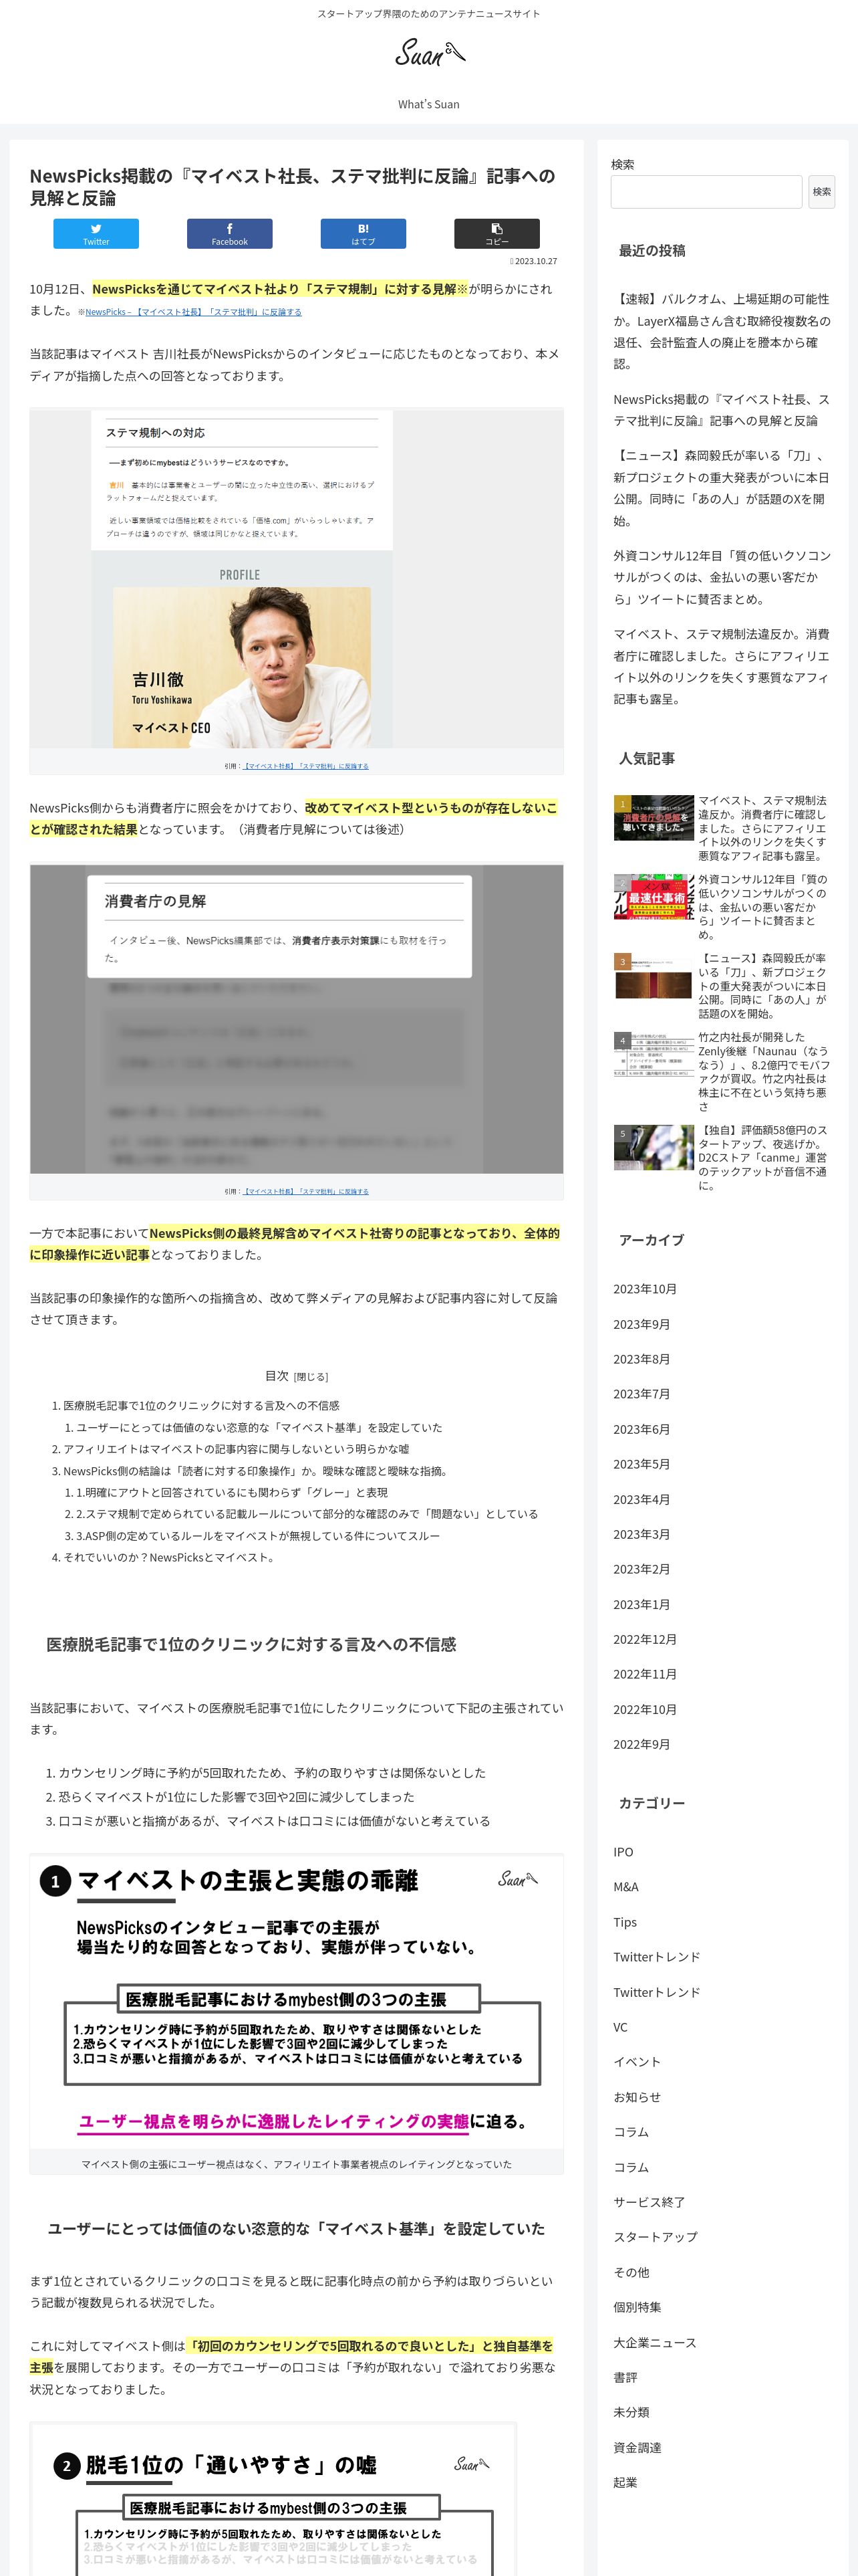Open the 個別特集 category
The width and height of the screenshot is (858, 2576).
tap(637, 2307)
